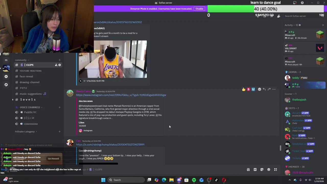Open the levels channel
This screenshot has height=184, width=327.
[38, 99]
